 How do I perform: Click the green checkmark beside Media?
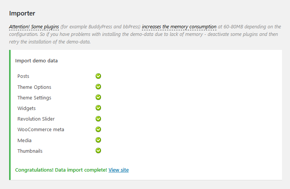(98, 140)
